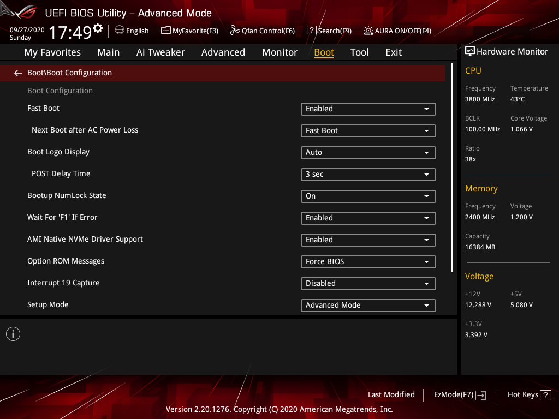Viewport: 559px width, 419px height.
Task: Click the globe language icon
Action: click(120, 31)
